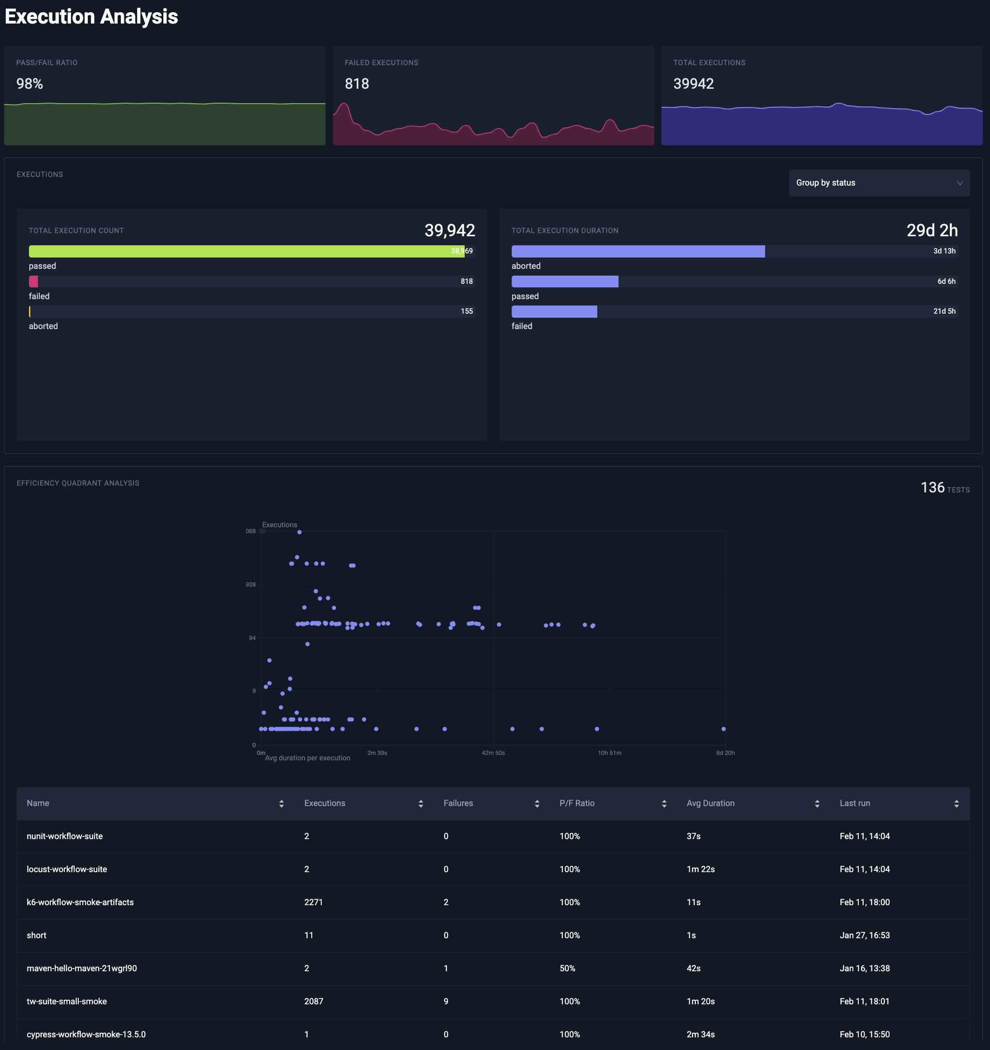Viewport: 990px width, 1050px height.
Task: Sort table by Executions using its sort arrows
Action: tap(421, 803)
